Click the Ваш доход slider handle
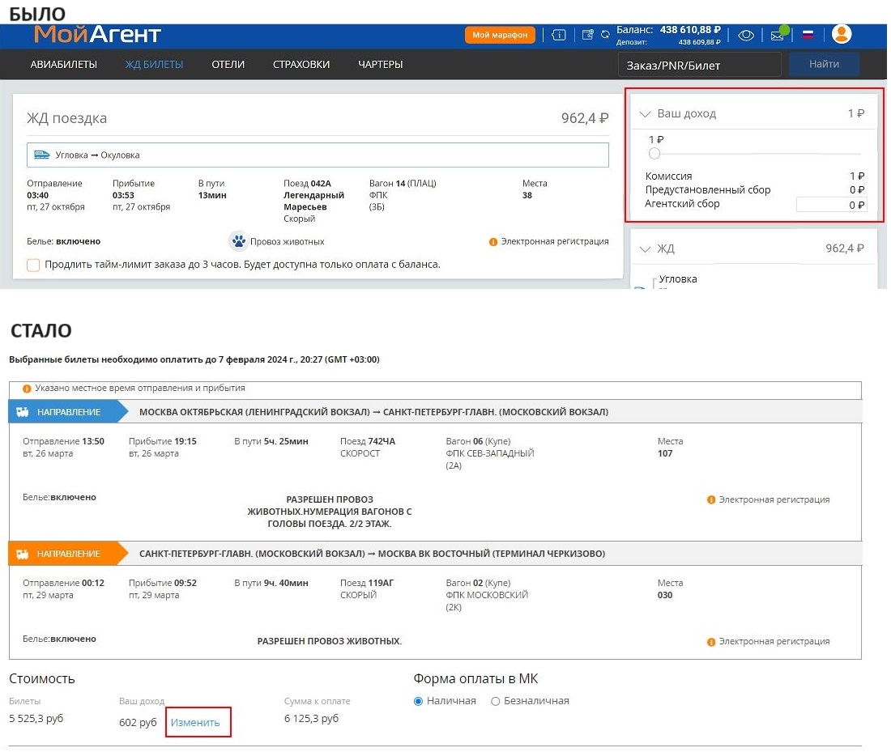The image size is (891, 752). (654, 154)
